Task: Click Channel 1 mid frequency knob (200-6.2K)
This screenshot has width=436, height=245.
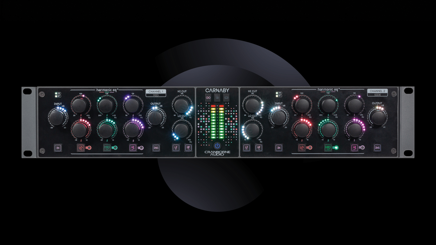Action: tap(106, 105)
